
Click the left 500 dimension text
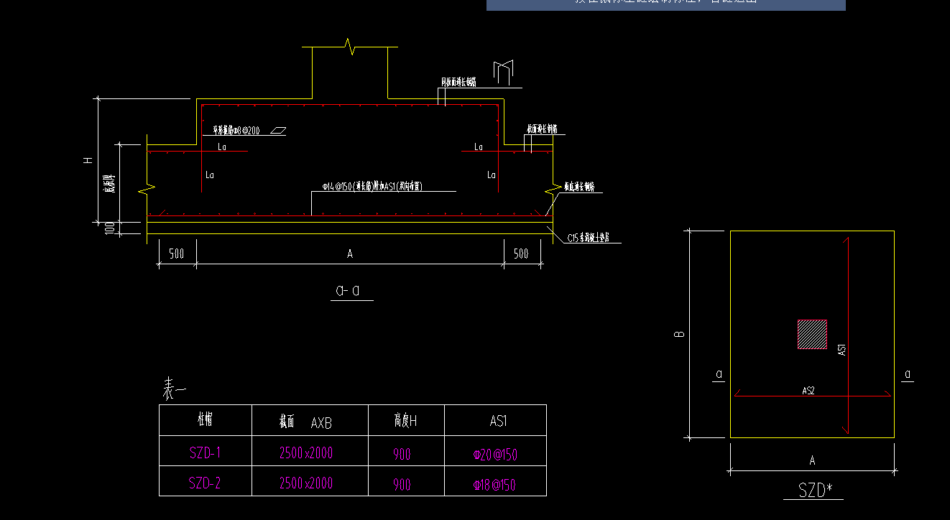pyautogui.click(x=176, y=254)
